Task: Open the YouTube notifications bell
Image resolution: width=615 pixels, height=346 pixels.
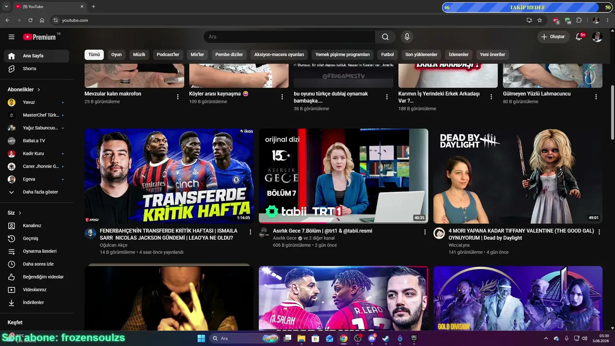Action: 579,37
